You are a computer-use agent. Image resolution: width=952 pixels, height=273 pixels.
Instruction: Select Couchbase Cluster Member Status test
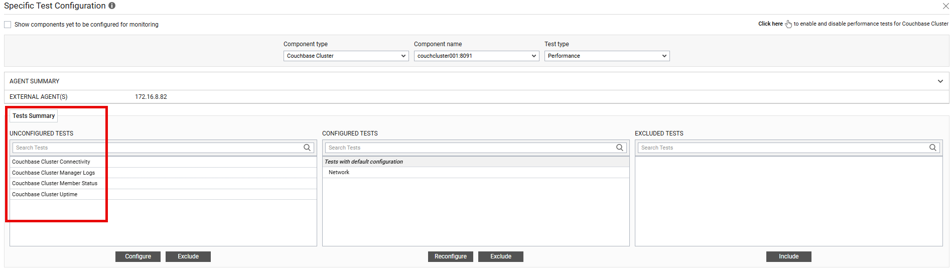[x=55, y=183]
